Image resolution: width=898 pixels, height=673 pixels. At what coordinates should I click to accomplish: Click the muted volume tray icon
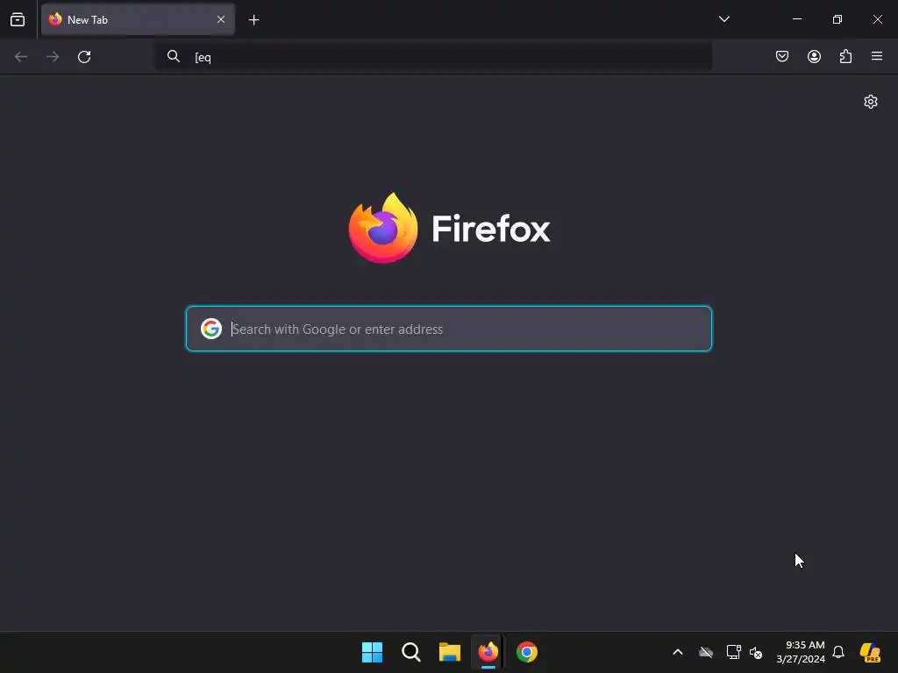(756, 652)
